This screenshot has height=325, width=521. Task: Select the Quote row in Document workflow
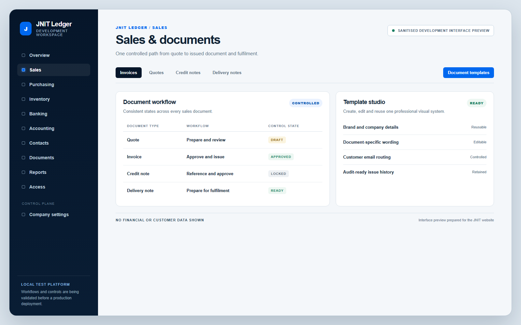pos(223,140)
